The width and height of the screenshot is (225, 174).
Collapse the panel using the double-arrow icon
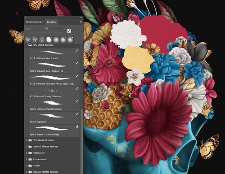click(x=81, y=17)
